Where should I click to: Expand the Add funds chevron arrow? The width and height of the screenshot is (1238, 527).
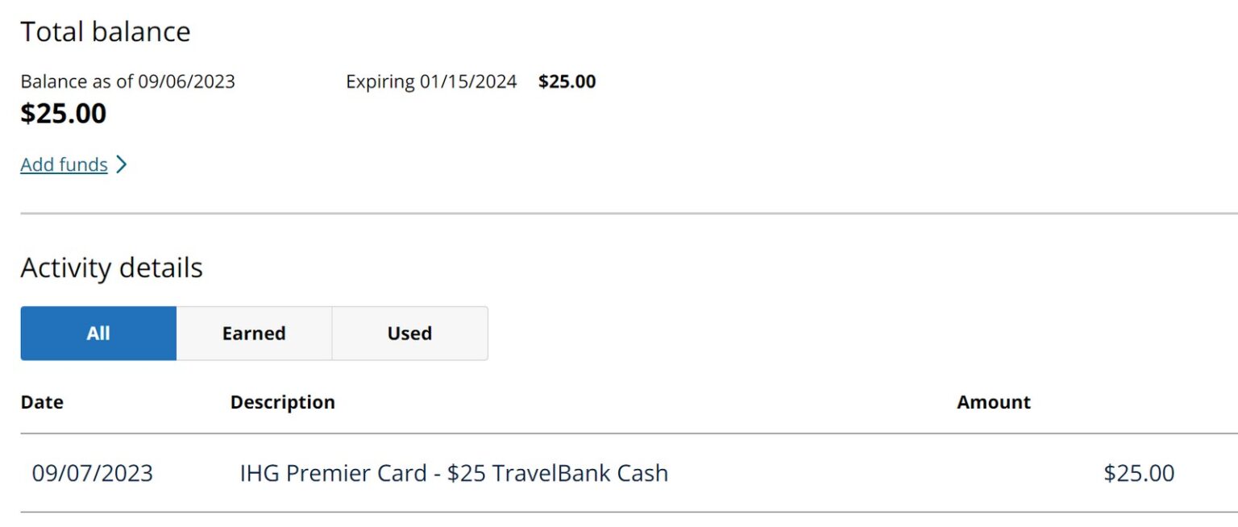123,164
